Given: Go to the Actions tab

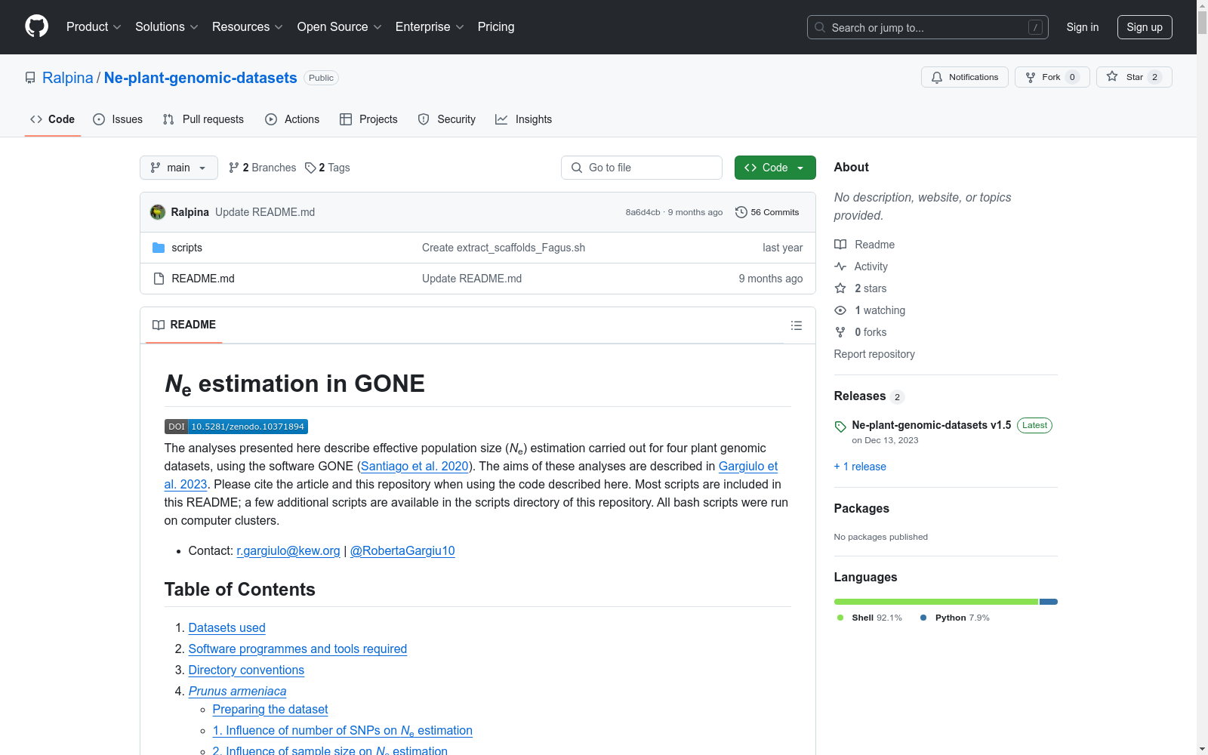Looking at the screenshot, I should tap(292, 119).
